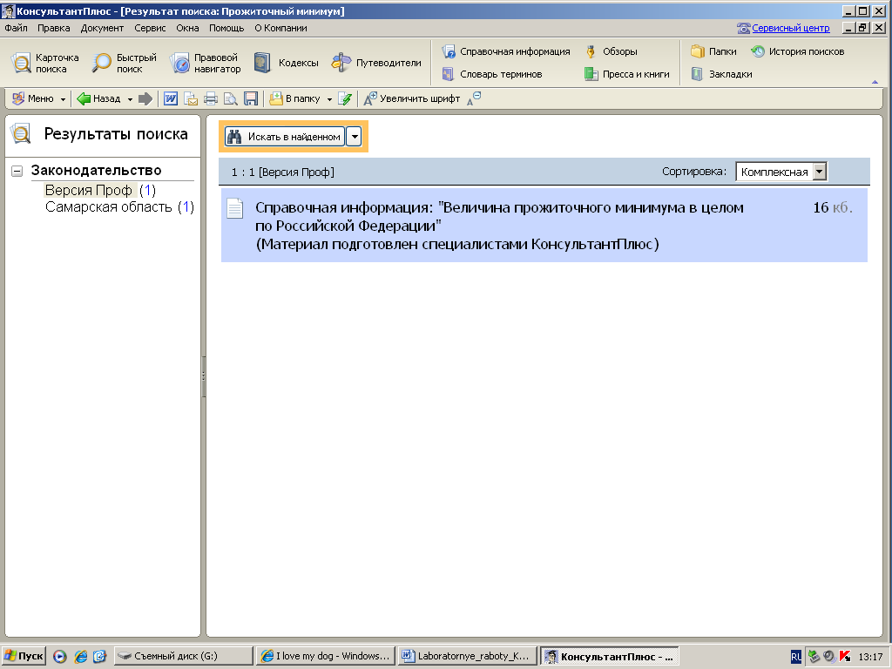Viewport: 892px width, 669px height.
Task: Open Карточка поиска search card
Action: point(45,63)
